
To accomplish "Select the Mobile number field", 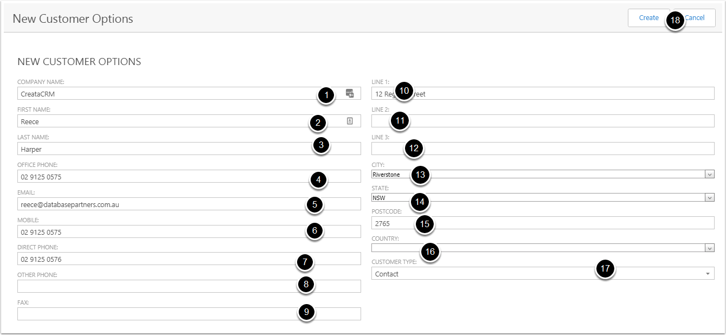I will point(163,232).
